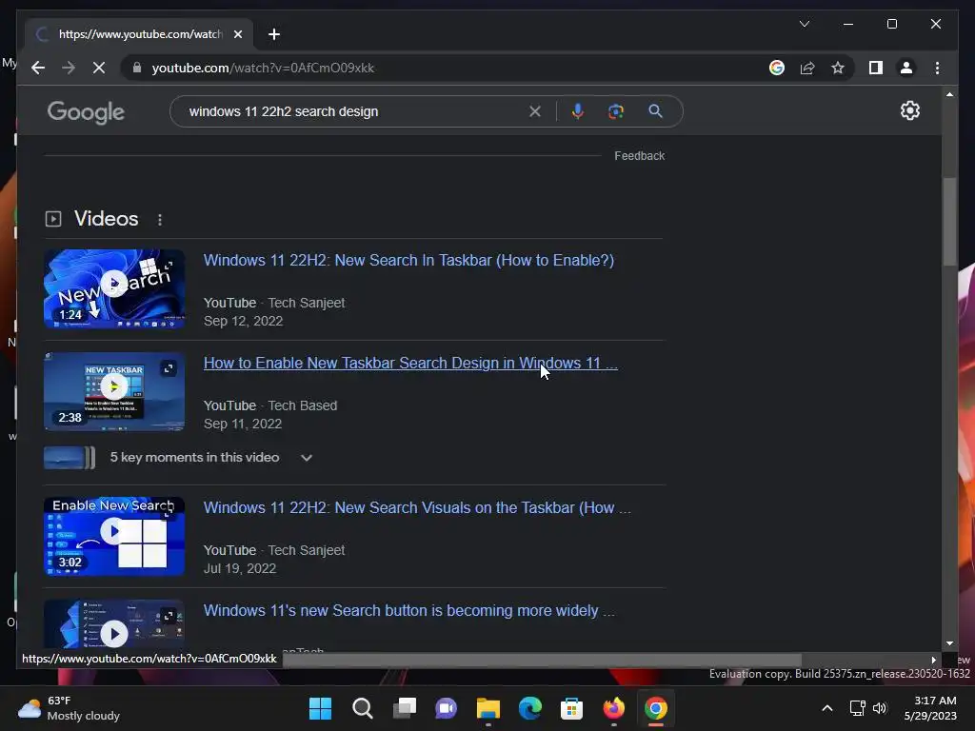The image size is (975, 731).
Task: Open Chrome's three-dot menu
Action: click(x=937, y=68)
